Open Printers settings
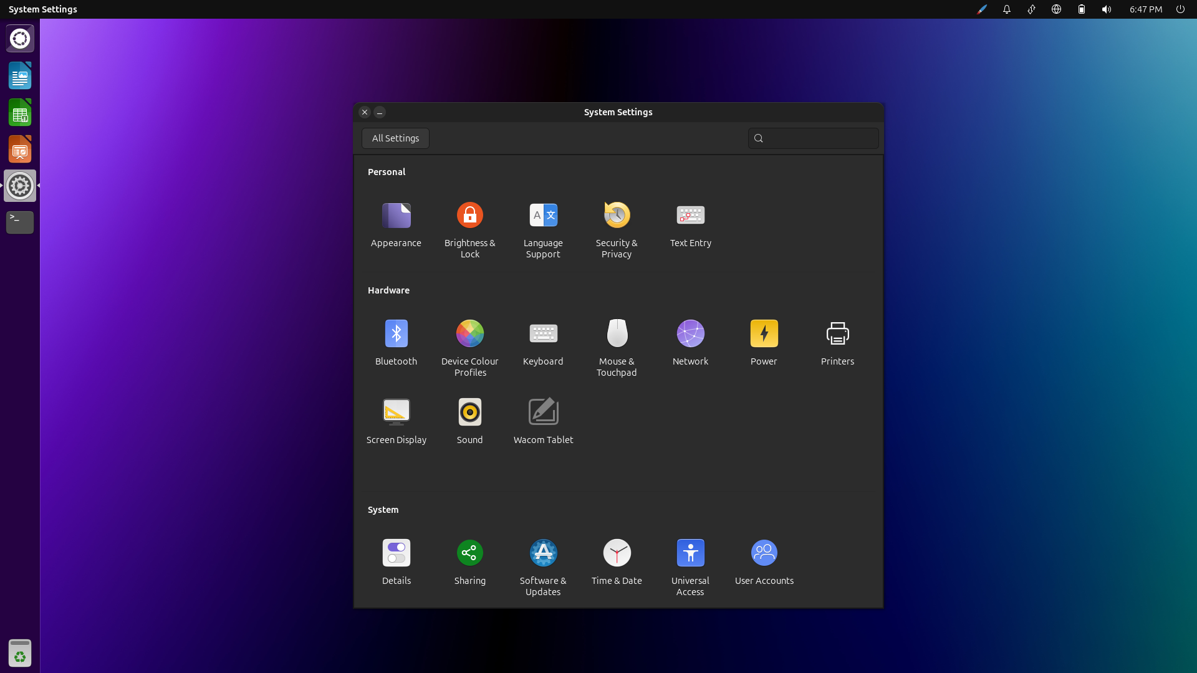This screenshot has width=1197, height=673. (837, 343)
